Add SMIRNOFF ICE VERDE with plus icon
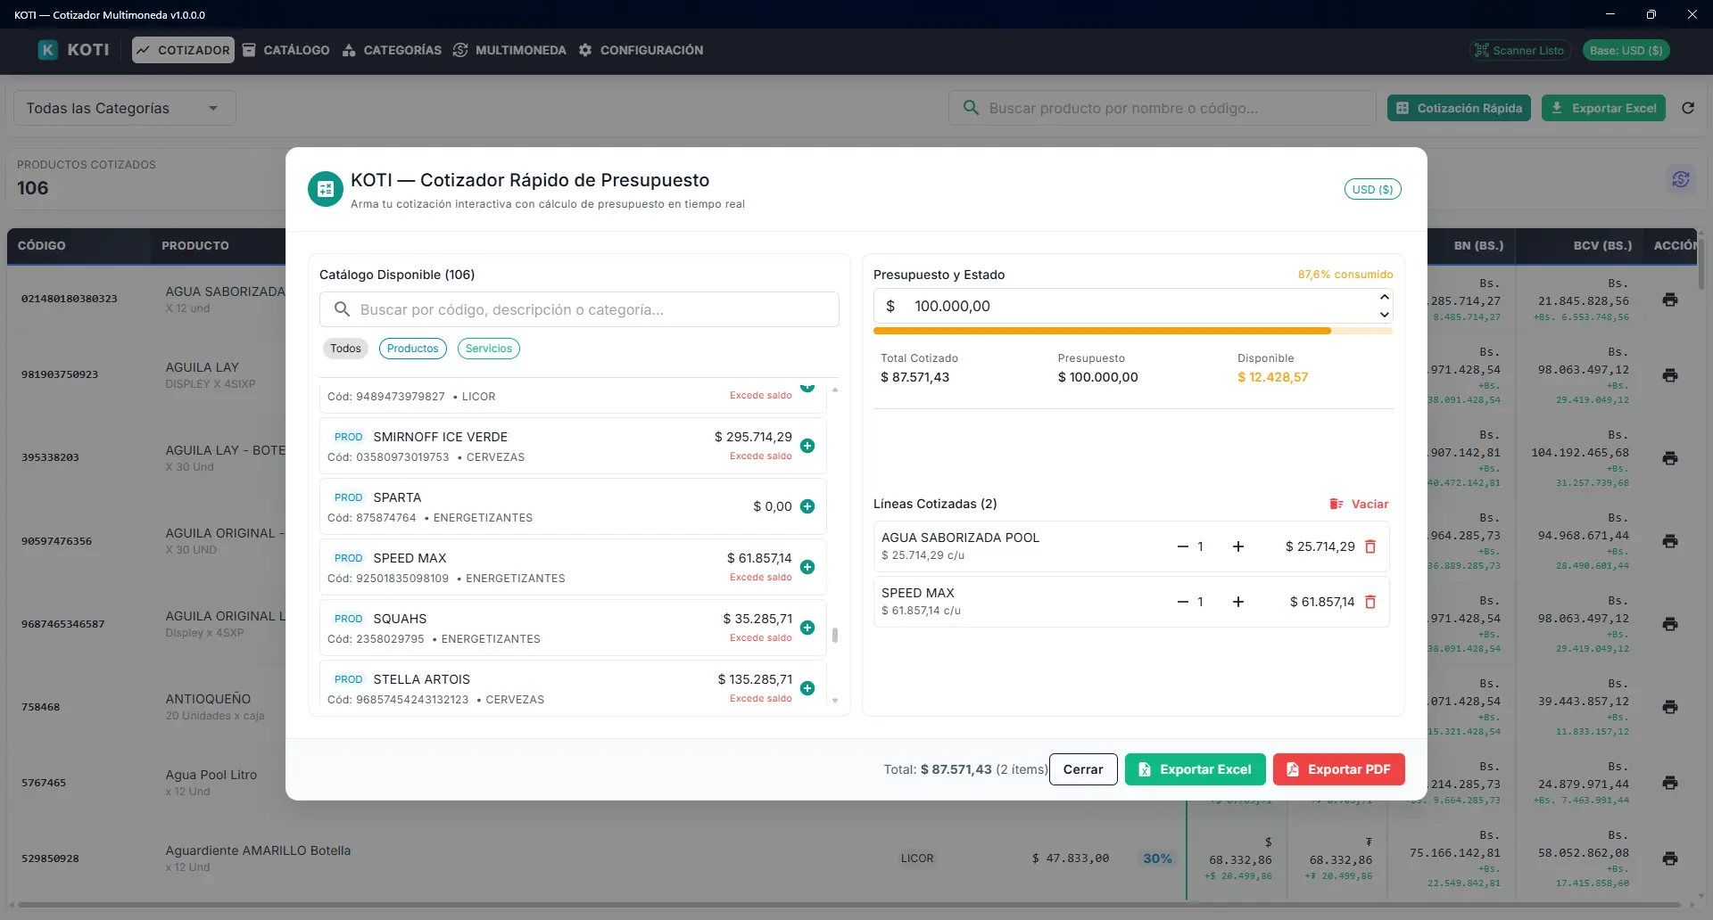This screenshot has height=920, width=1713. point(807,446)
